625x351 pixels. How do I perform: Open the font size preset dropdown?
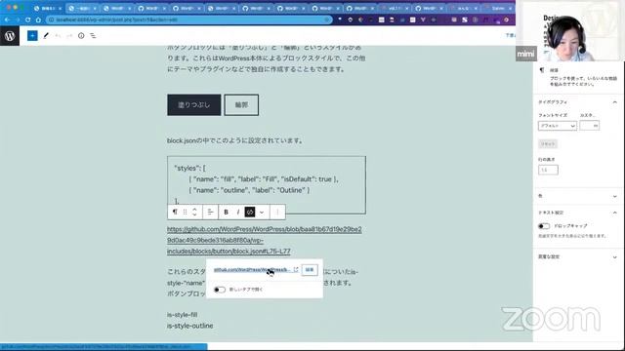[x=558, y=126]
